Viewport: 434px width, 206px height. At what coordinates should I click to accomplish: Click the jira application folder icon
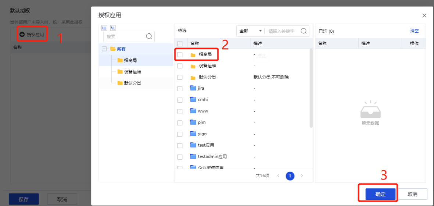click(x=193, y=88)
